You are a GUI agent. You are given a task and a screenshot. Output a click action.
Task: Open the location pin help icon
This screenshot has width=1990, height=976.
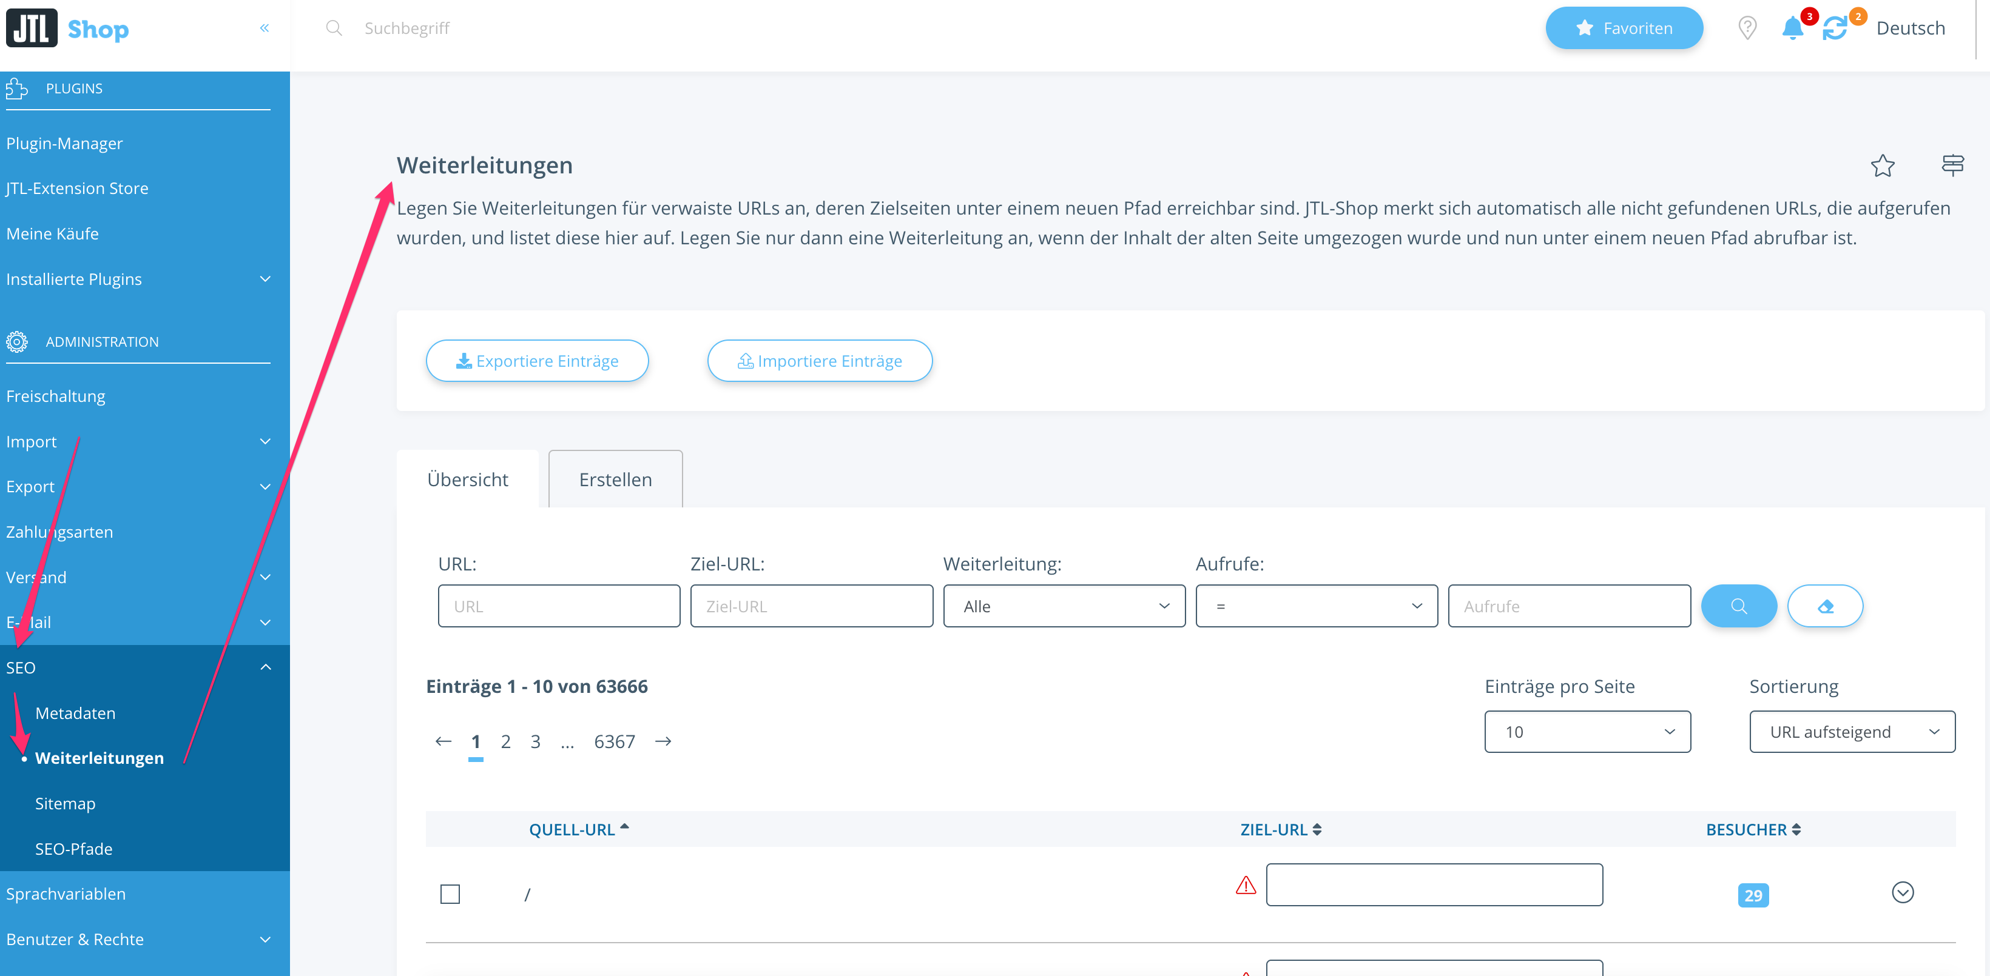1747,28
